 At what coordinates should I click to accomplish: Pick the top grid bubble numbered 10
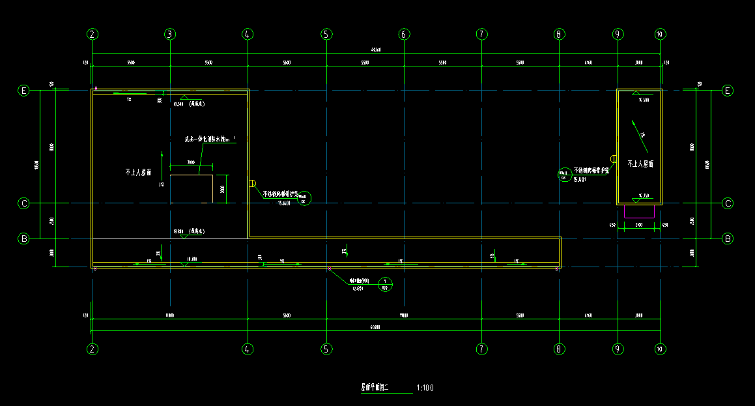(660, 34)
